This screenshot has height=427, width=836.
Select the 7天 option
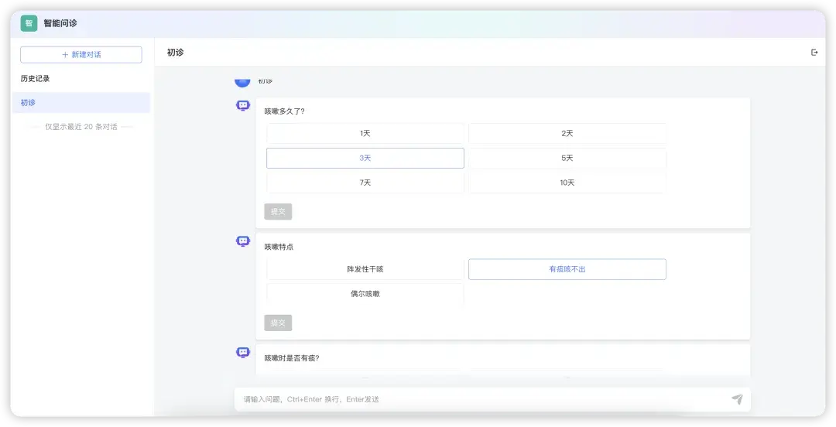click(x=365, y=183)
